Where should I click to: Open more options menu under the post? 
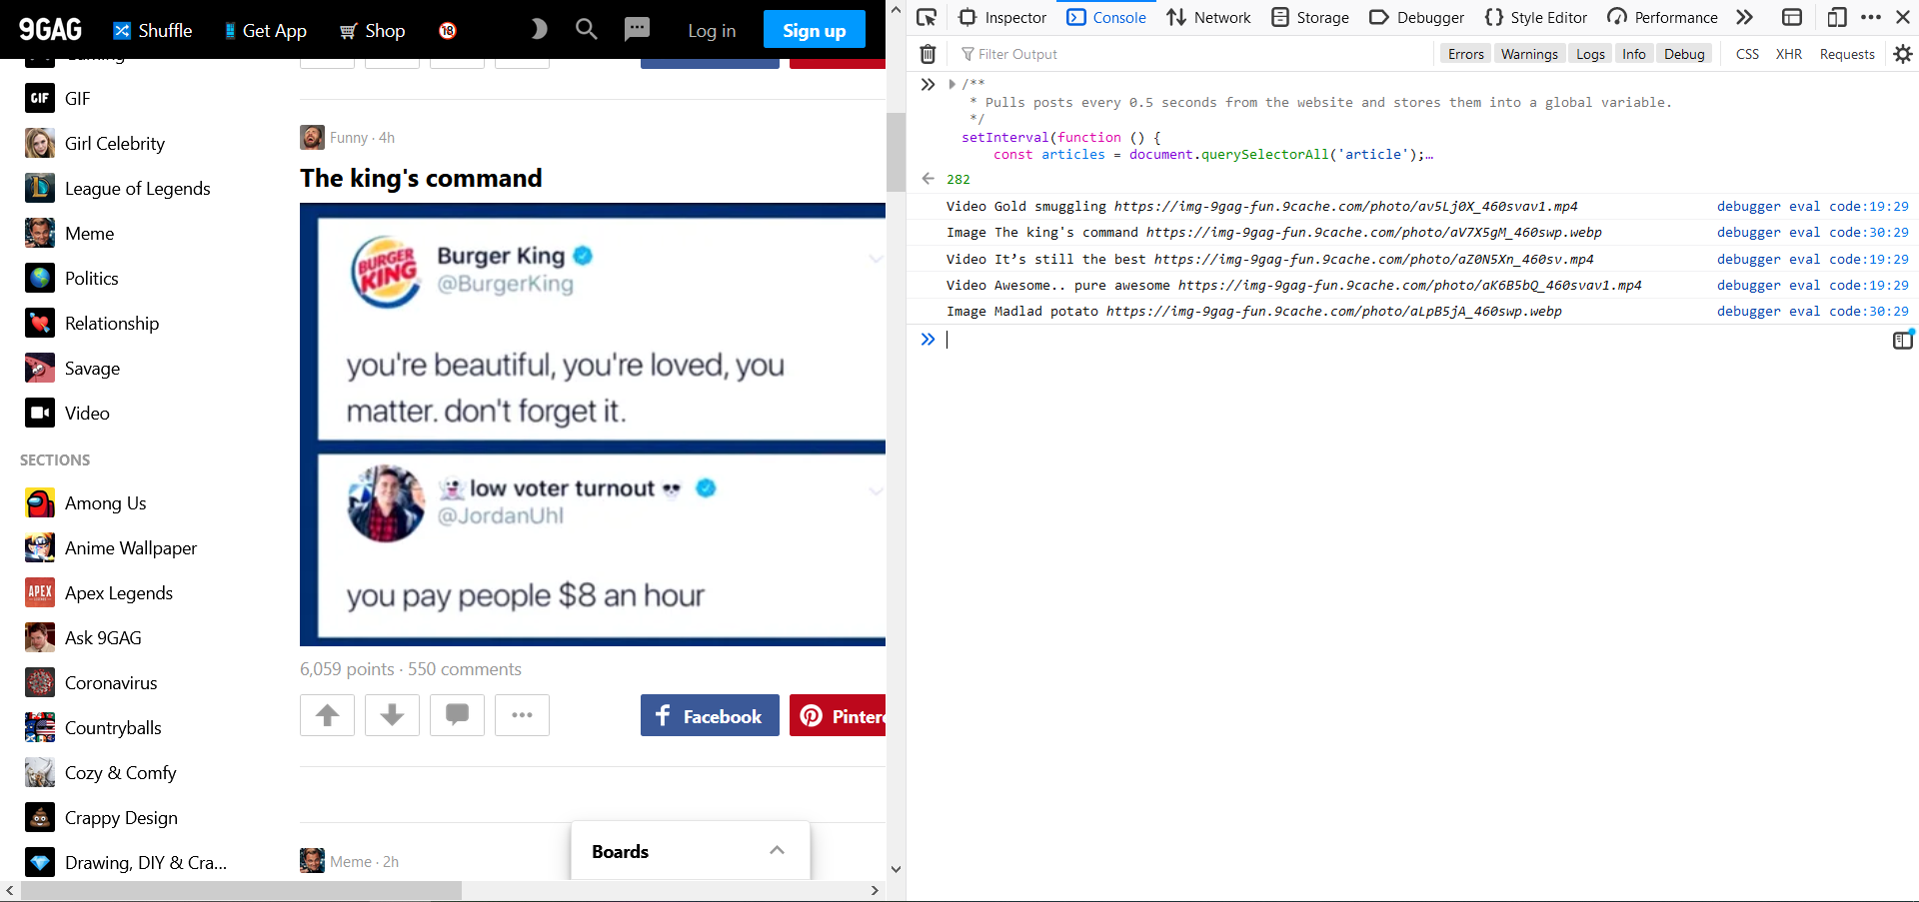pos(522,715)
